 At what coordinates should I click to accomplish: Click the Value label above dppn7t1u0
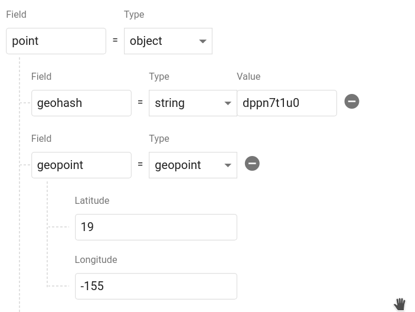(x=249, y=76)
